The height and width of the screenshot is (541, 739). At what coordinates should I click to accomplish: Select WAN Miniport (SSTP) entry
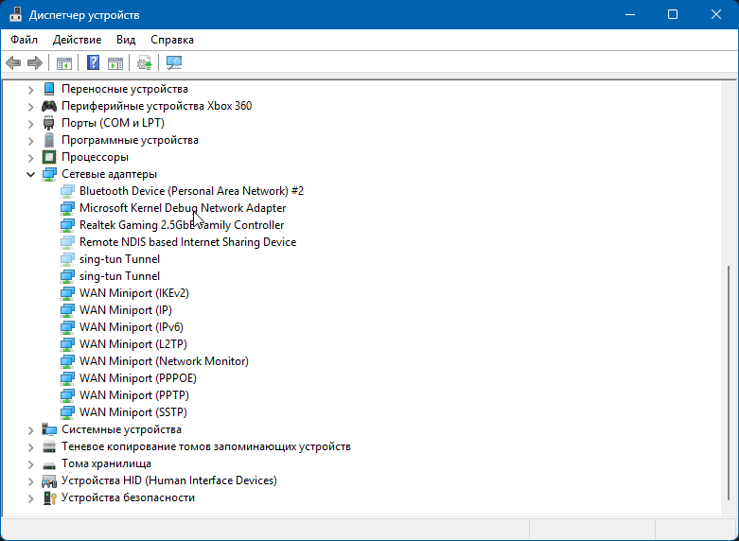coord(132,412)
